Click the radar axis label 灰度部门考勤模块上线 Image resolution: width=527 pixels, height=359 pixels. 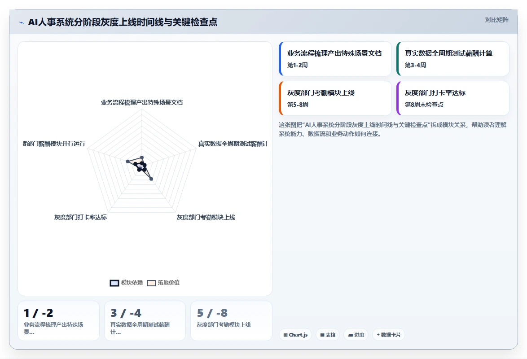coord(206,218)
